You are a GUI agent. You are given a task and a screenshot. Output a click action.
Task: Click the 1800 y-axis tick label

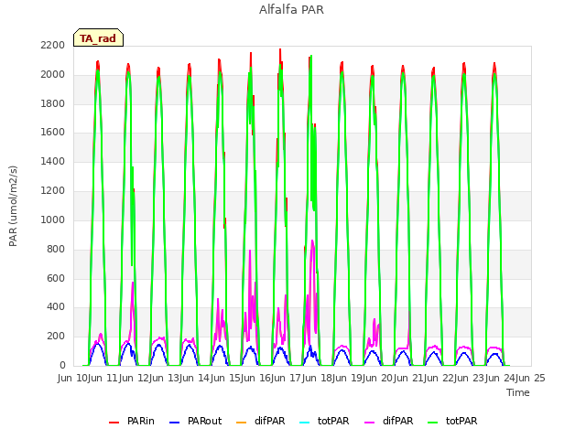click(x=53, y=103)
